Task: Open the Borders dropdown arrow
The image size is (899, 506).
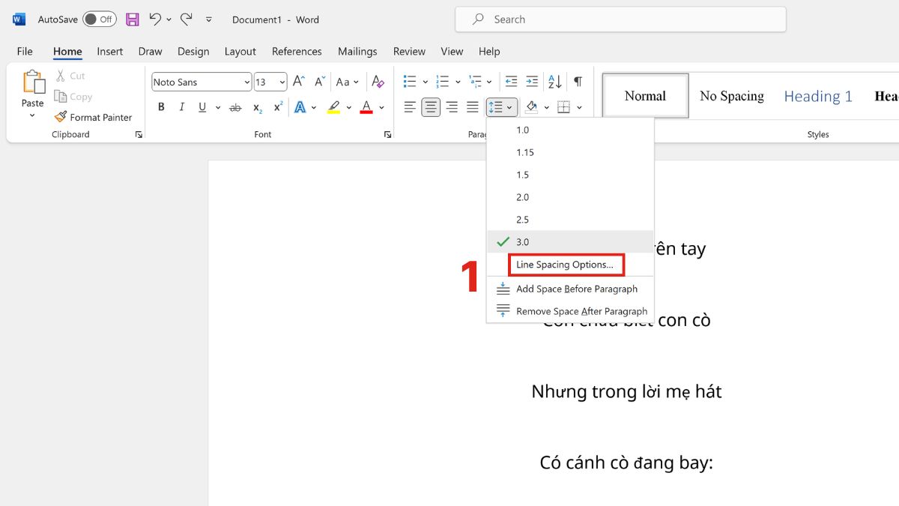Action: [x=579, y=107]
